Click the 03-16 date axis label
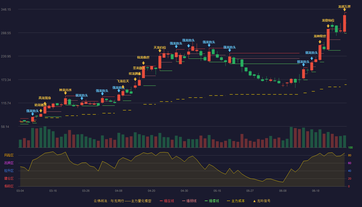 point(53,191)
